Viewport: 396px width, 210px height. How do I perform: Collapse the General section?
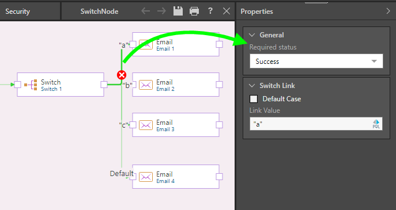(x=252, y=35)
